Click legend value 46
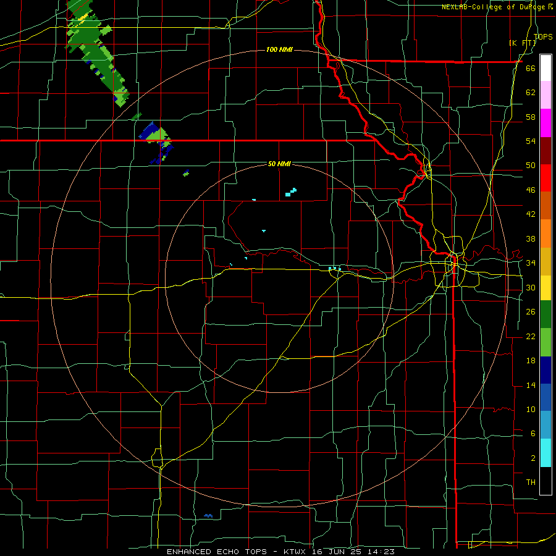The width and height of the screenshot is (556, 556). 531,190
